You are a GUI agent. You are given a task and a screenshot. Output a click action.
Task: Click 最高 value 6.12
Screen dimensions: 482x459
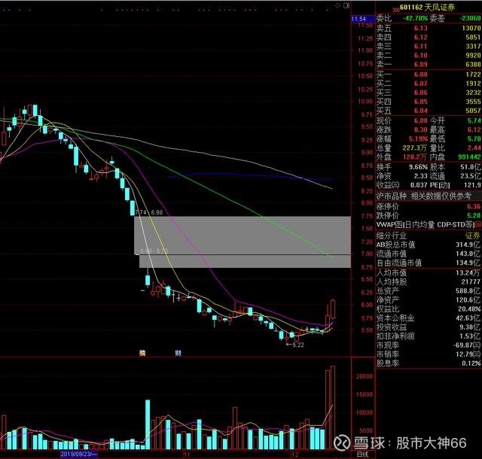click(474, 130)
